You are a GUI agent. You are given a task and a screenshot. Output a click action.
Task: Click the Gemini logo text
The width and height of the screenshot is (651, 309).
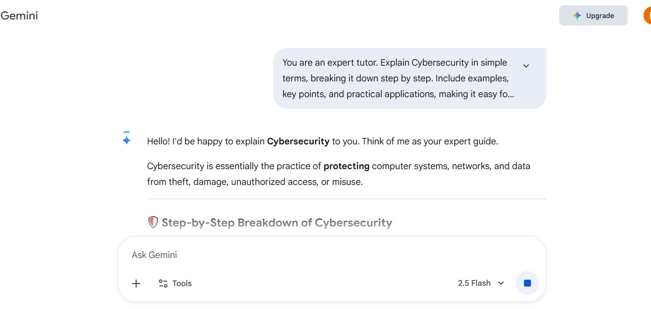[19, 15]
